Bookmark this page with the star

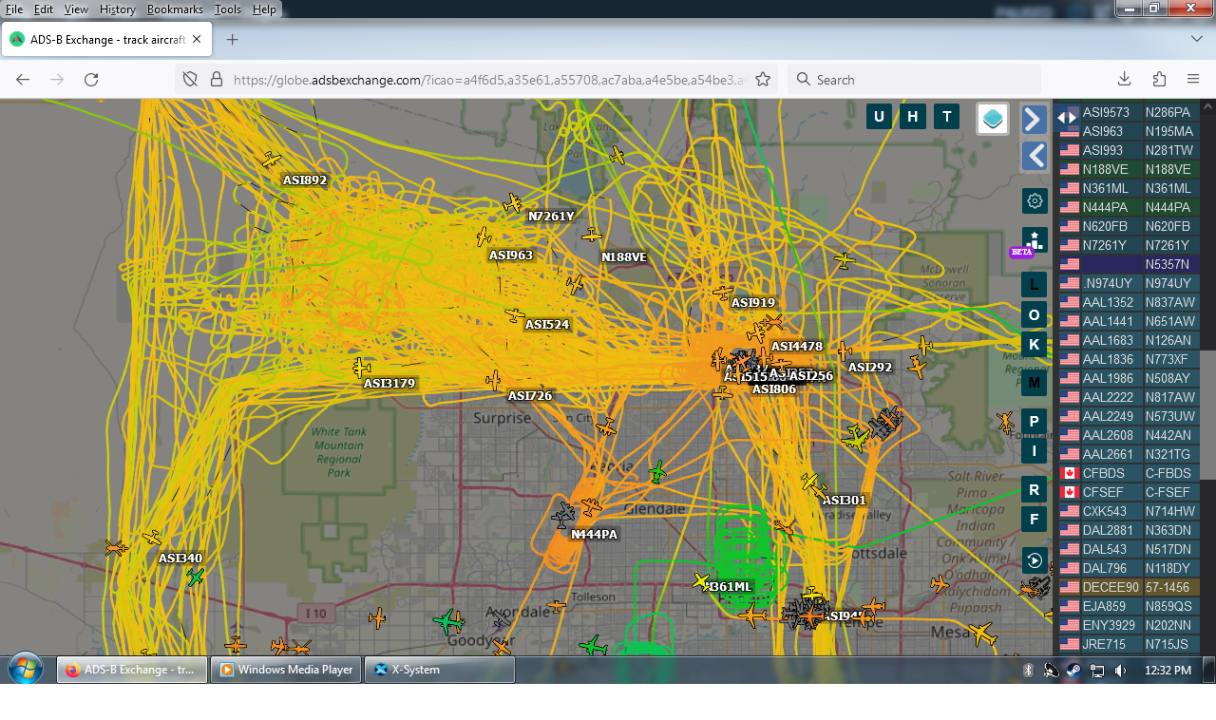coord(763,80)
